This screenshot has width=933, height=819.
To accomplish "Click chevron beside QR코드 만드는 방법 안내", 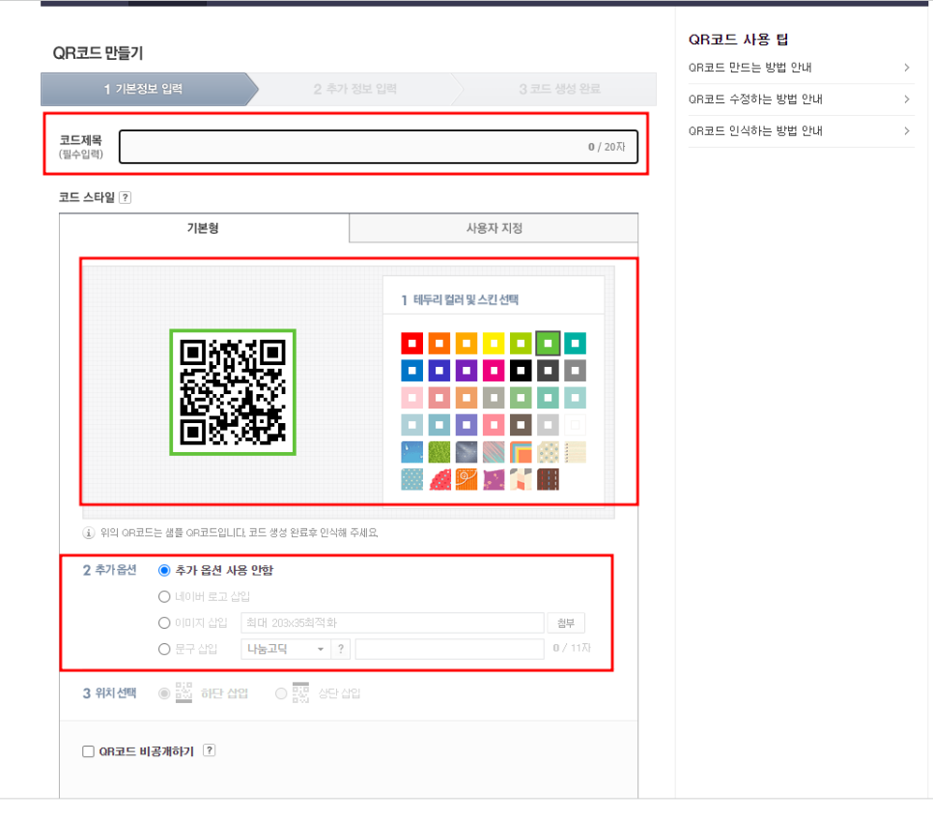I will [x=907, y=68].
